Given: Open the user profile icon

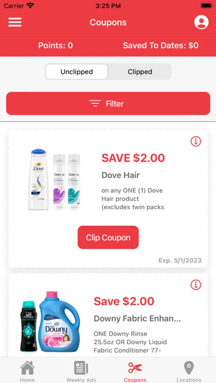Looking at the screenshot, I should pos(202,22).
